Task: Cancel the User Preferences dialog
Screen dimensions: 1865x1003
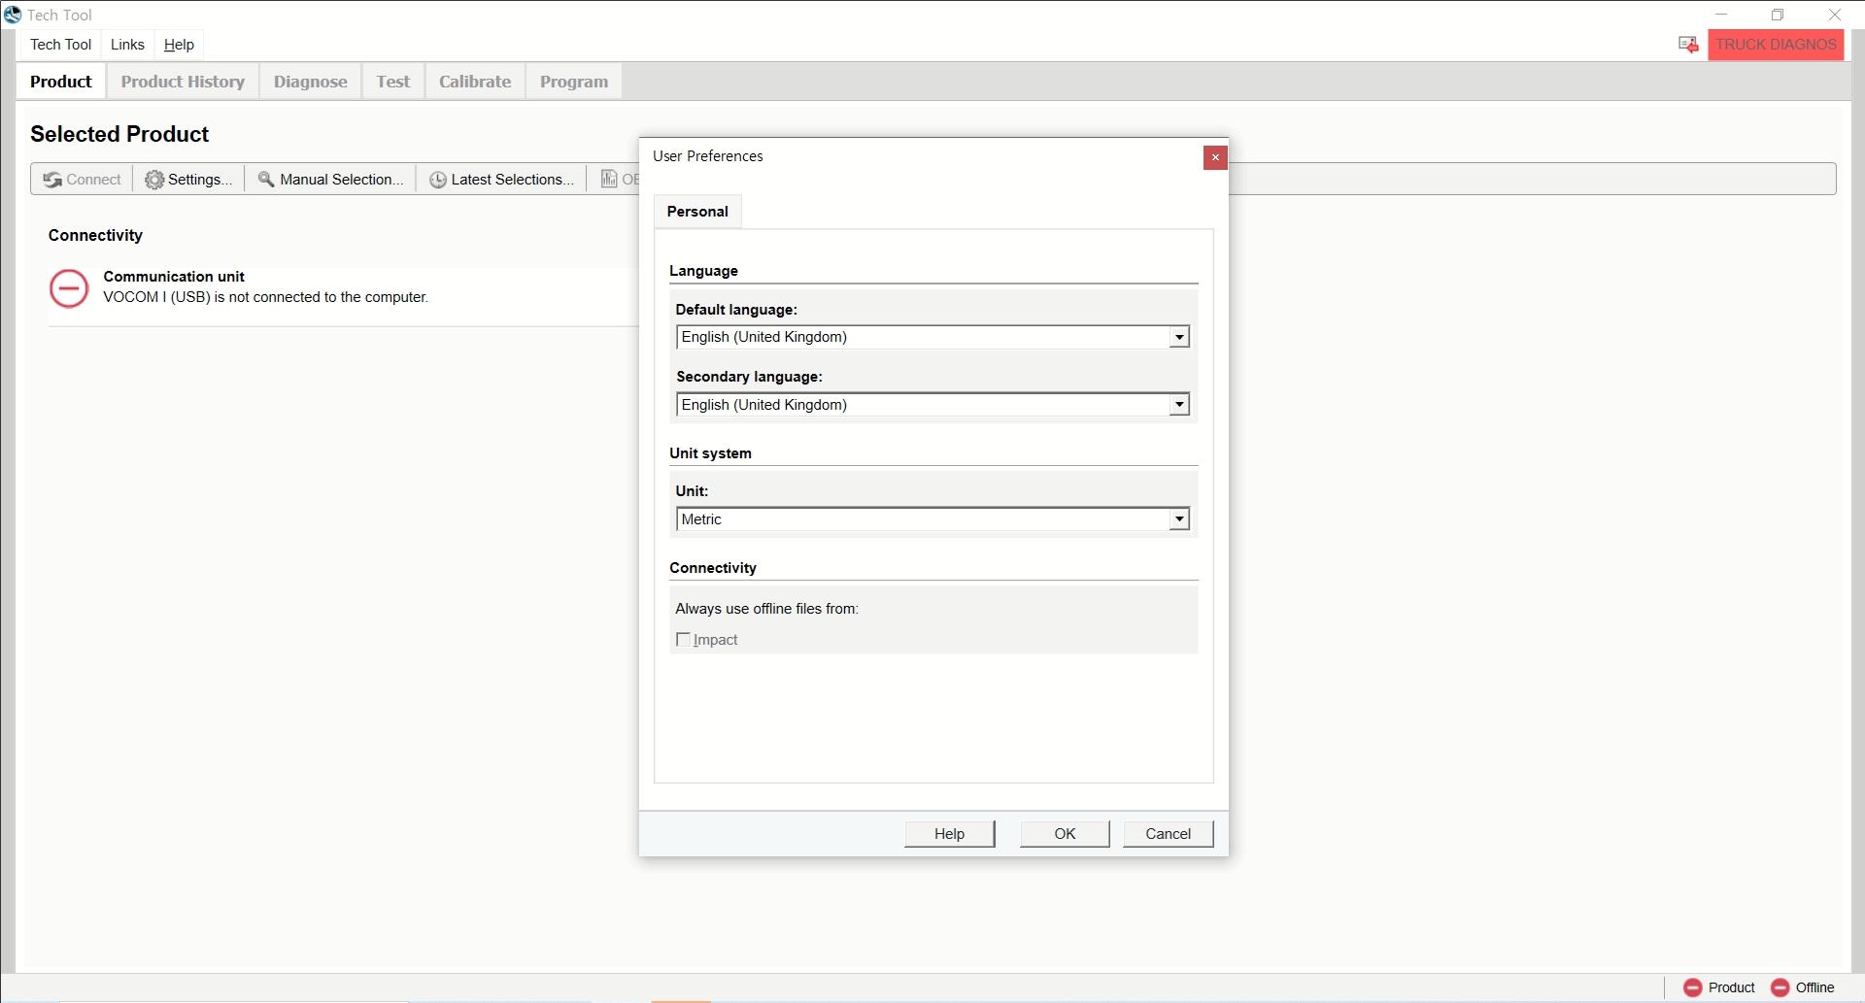Action: point(1168,834)
